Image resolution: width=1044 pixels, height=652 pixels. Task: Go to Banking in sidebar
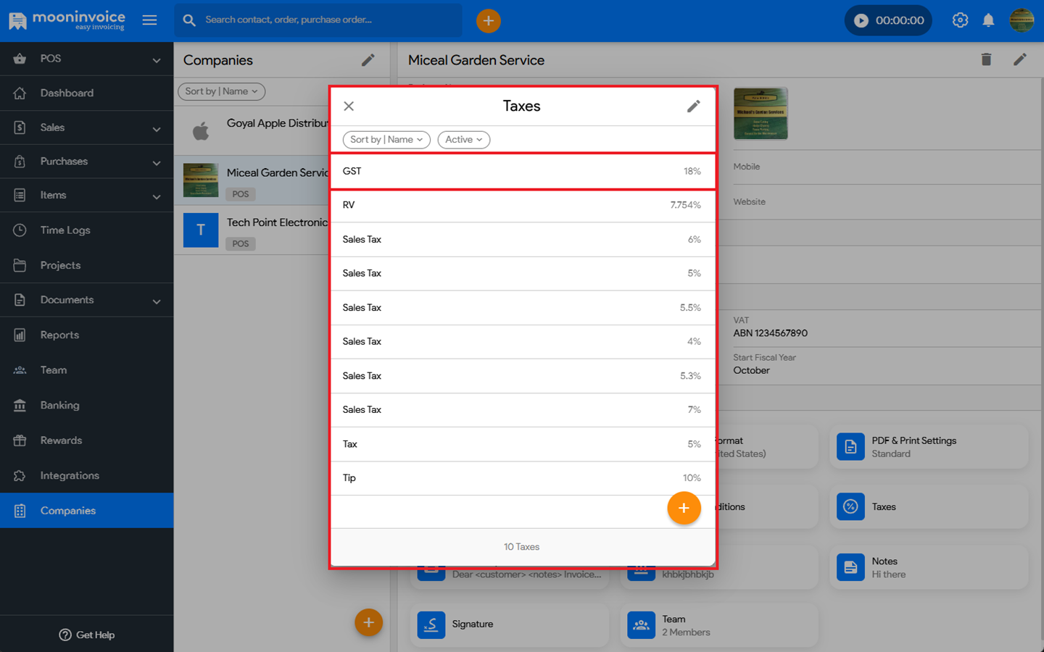coord(59,405)
